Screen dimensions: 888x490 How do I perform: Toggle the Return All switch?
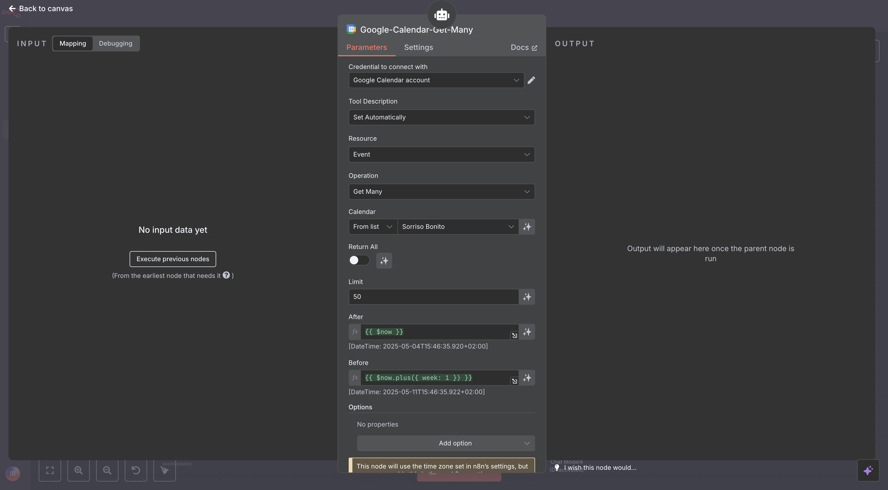coord(359,260)
